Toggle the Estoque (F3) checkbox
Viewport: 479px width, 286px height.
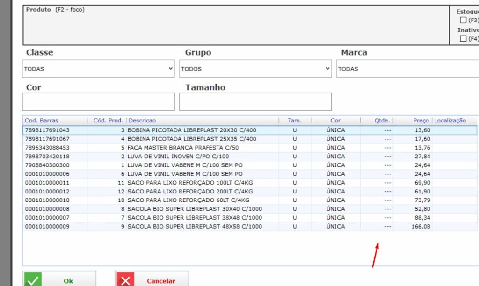(463, 20)
